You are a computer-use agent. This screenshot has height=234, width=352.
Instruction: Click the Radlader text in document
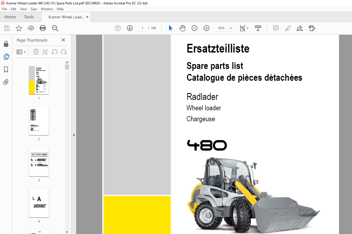click(202, 97)
